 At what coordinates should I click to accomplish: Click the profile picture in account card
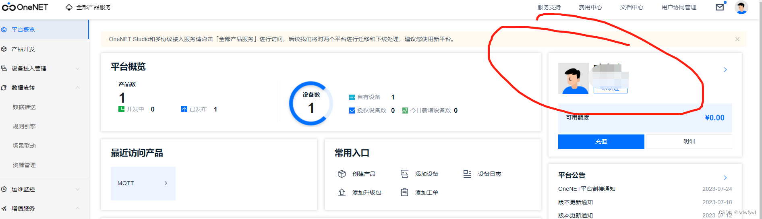pos(574,78)
